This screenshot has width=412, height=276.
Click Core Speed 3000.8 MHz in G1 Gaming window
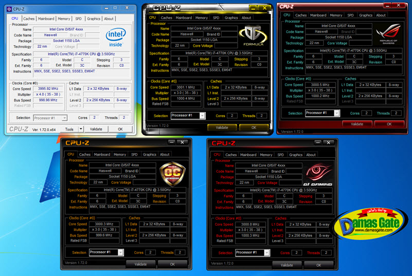point(250,224)
